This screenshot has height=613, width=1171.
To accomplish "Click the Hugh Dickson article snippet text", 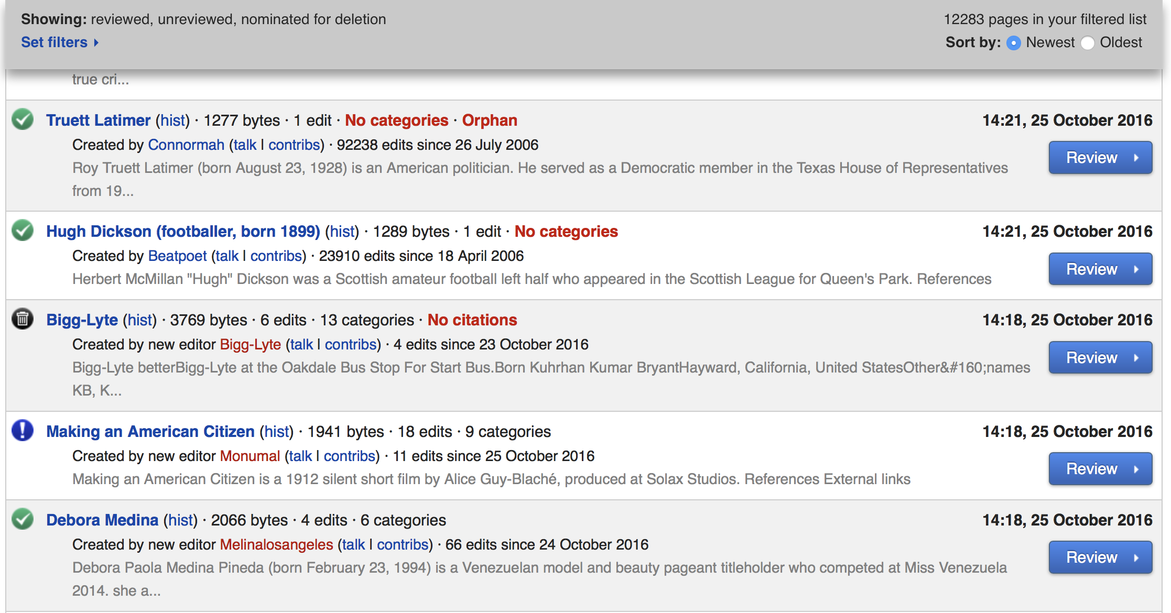I will click(532, 279).
